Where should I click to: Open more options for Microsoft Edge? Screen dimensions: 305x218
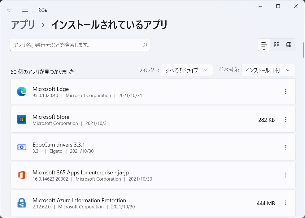coord(286,92)
